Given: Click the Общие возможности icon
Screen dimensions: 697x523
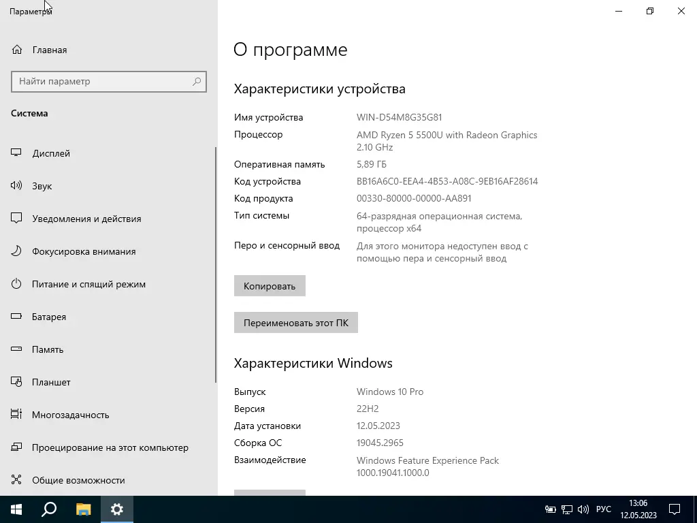Looking at the screenshot, I should [16, 480].
